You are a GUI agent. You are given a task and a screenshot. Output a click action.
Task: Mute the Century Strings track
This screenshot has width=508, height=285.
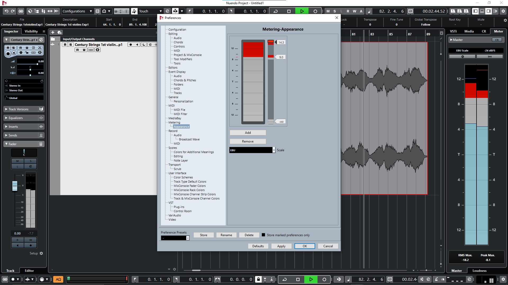tap(65, 45)
